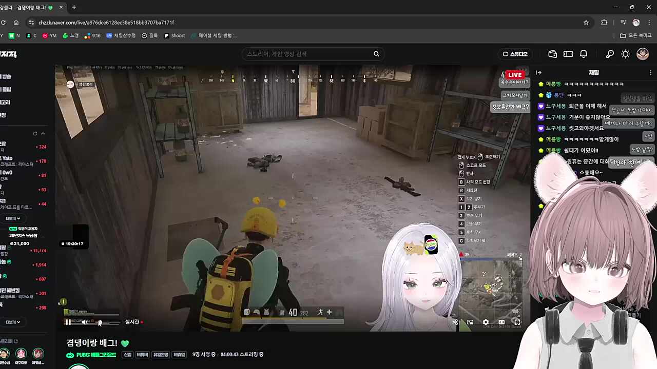Mute the stream with the speaker icon

pos(84,322)
